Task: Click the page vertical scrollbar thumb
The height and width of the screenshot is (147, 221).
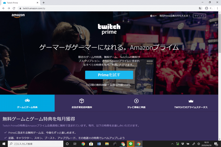Action: tap(220, 33)
